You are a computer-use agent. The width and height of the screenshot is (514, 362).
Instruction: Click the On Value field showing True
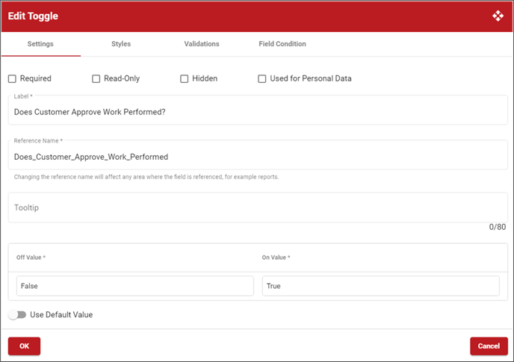coord(381,286)
